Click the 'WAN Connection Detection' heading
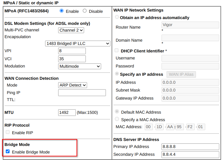The image size is (222, 160). [32, 78]
